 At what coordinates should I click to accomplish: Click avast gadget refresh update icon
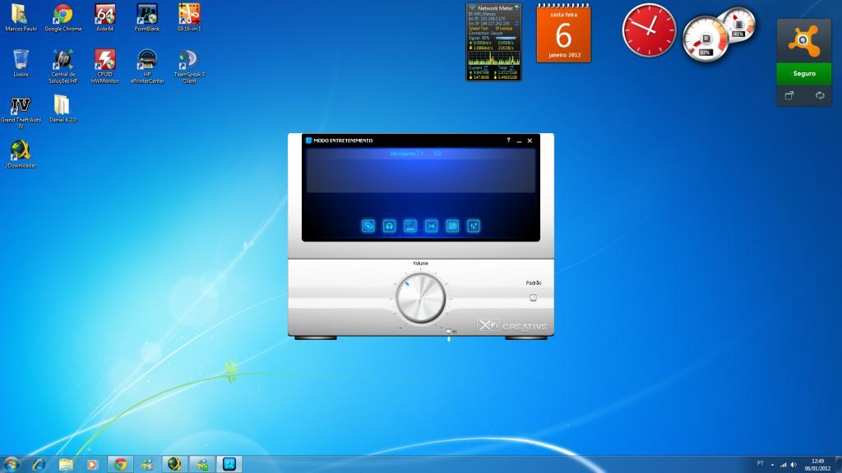tap(820, 95)
